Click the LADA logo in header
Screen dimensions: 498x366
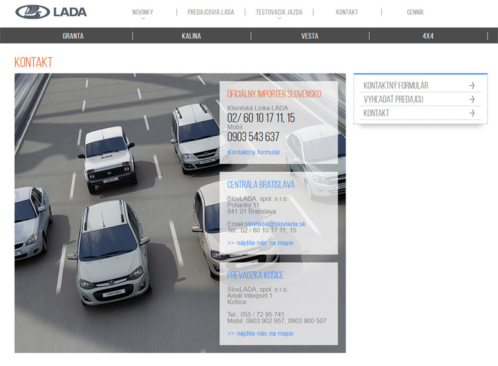click(51, 12)
